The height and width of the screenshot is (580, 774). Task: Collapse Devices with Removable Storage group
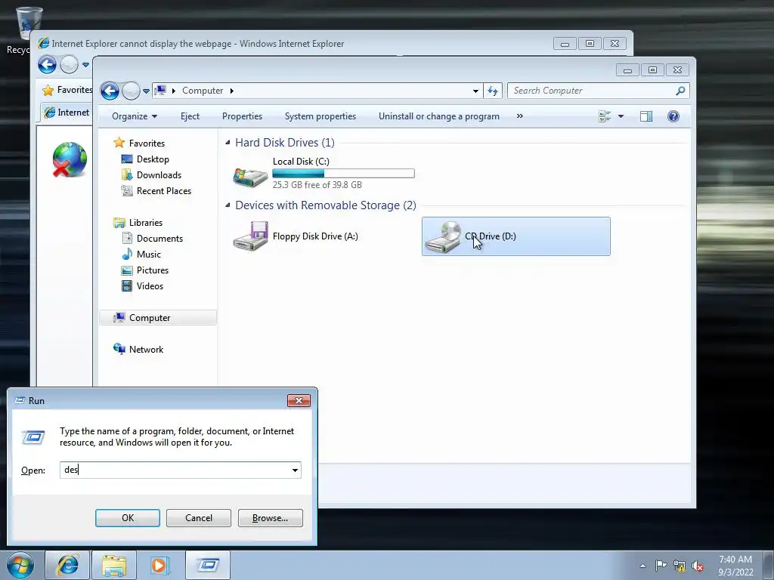(228, 205)
